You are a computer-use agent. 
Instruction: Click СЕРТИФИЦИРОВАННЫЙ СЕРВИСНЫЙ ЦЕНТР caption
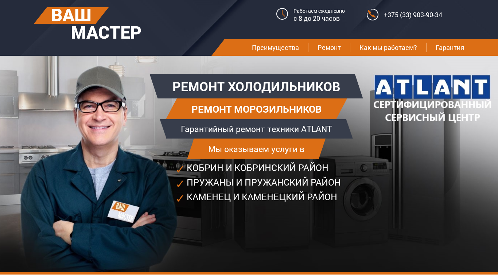tap(432, 111)
